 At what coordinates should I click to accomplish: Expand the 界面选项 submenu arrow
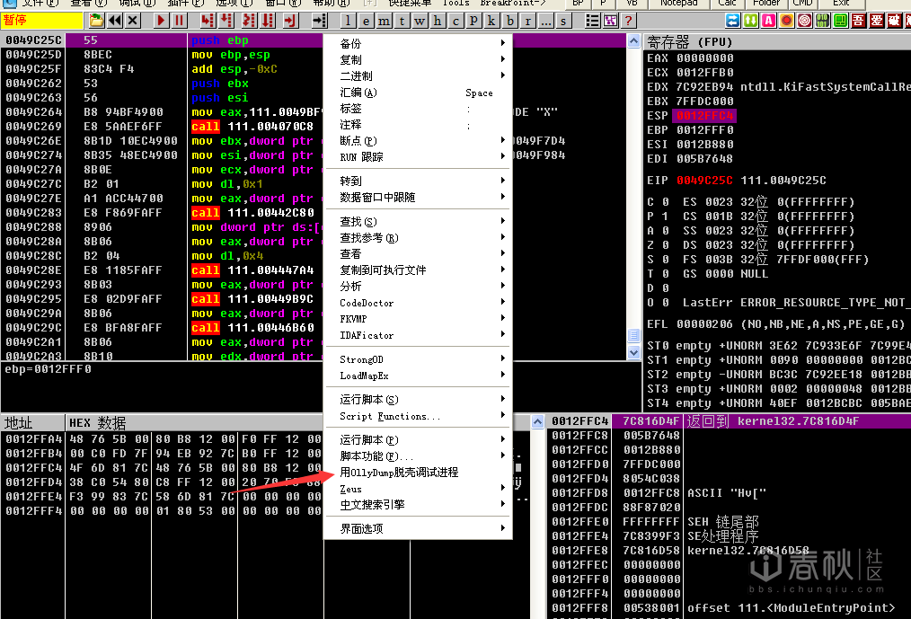[502, 528]
